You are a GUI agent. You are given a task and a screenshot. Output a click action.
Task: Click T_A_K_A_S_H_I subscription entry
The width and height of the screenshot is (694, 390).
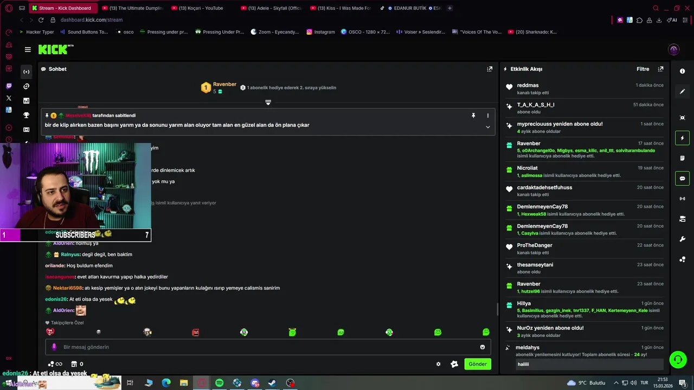584,108
